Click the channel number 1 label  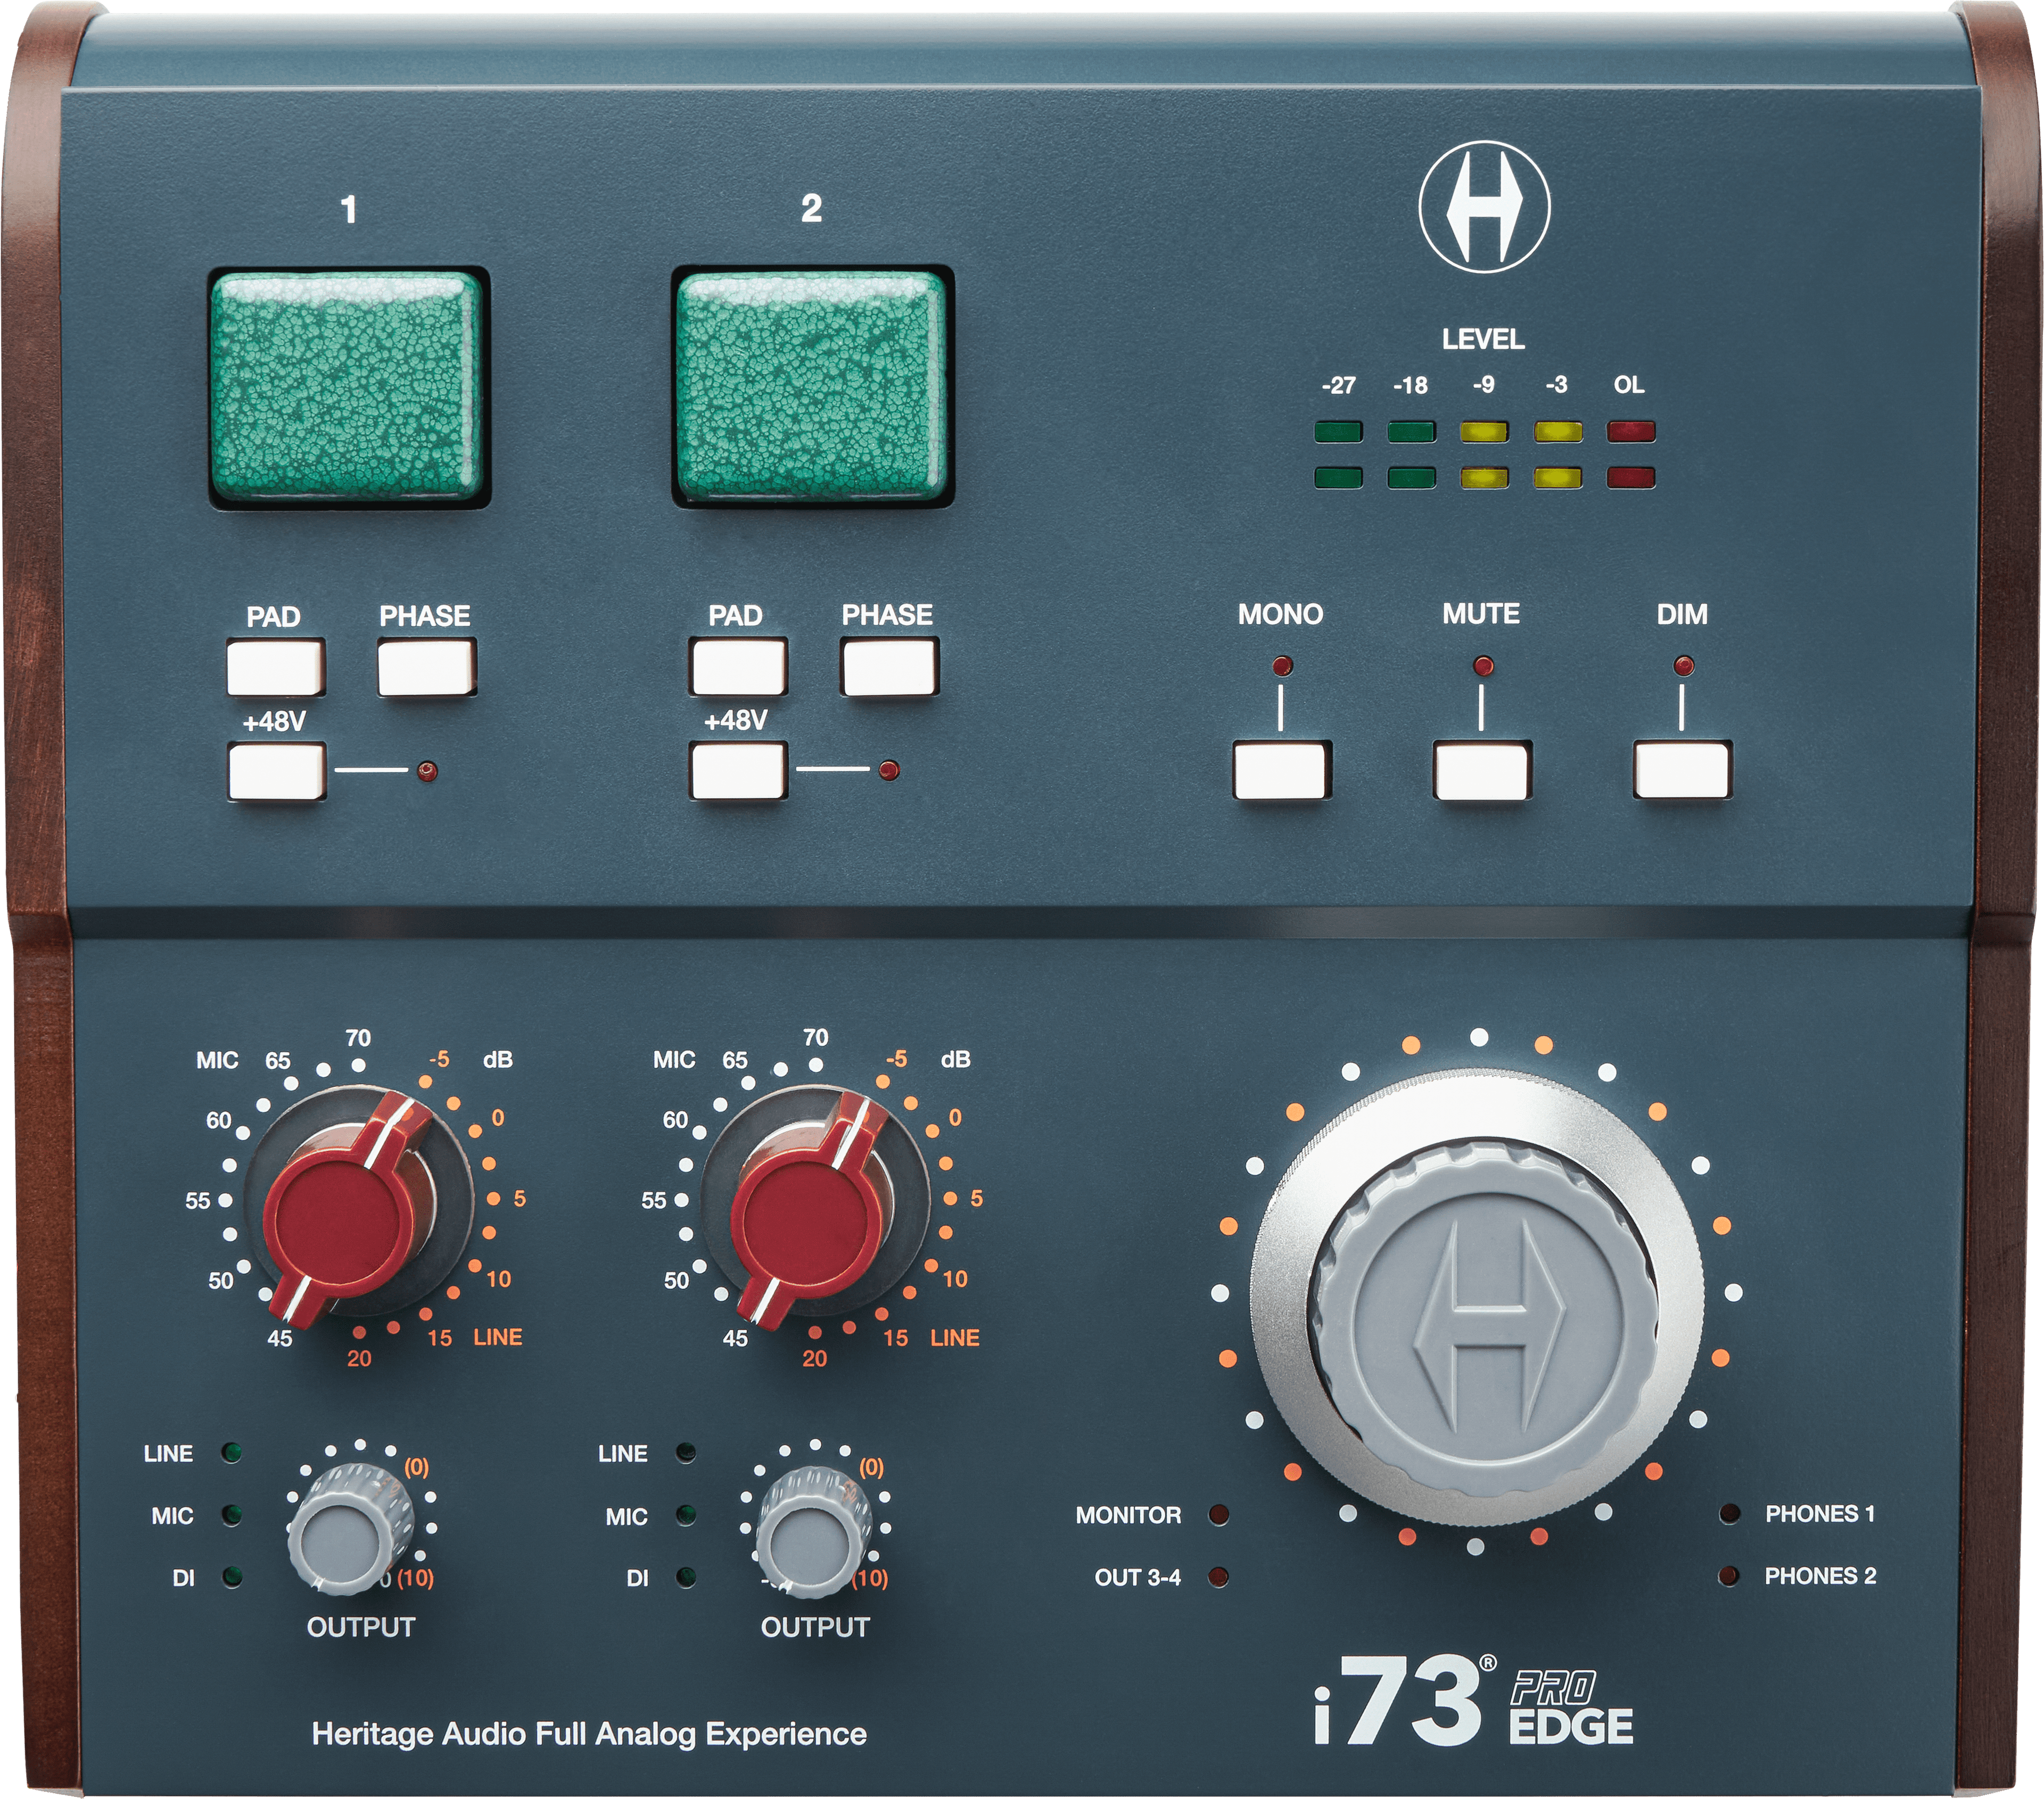coord(348,210)
